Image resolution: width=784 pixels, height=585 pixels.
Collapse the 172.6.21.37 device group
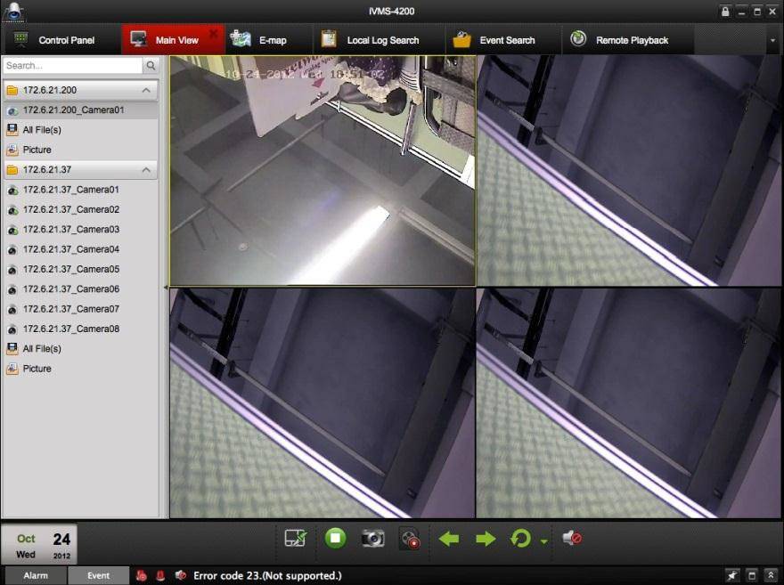tap(145, 169)
